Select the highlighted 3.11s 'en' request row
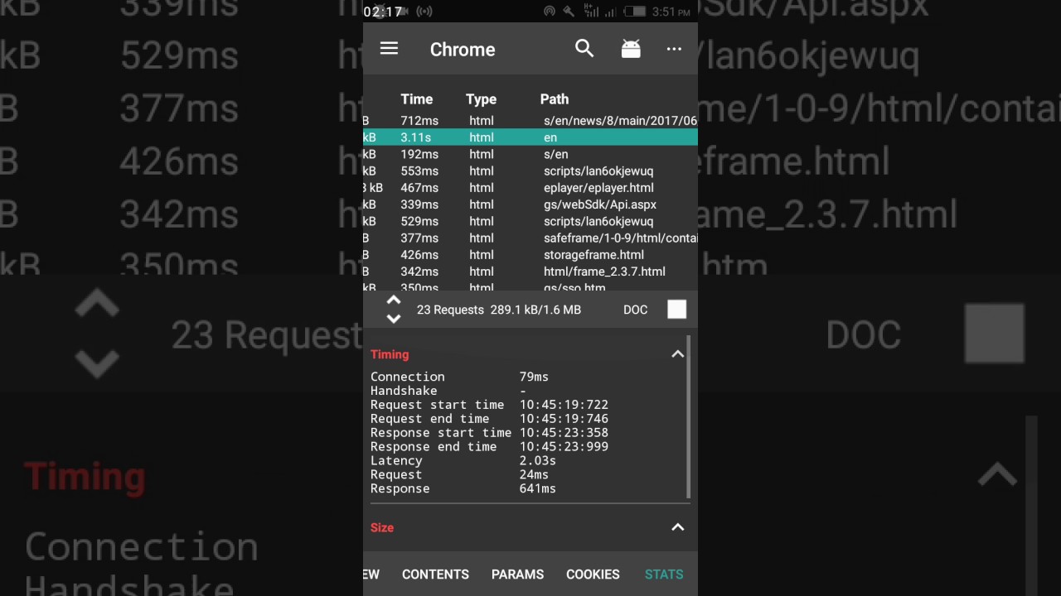This screenshot has height=596, width=1061. pos(530,137)
